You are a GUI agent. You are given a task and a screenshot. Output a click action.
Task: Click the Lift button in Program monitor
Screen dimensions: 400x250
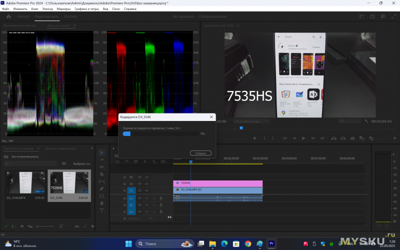(333, 138)
